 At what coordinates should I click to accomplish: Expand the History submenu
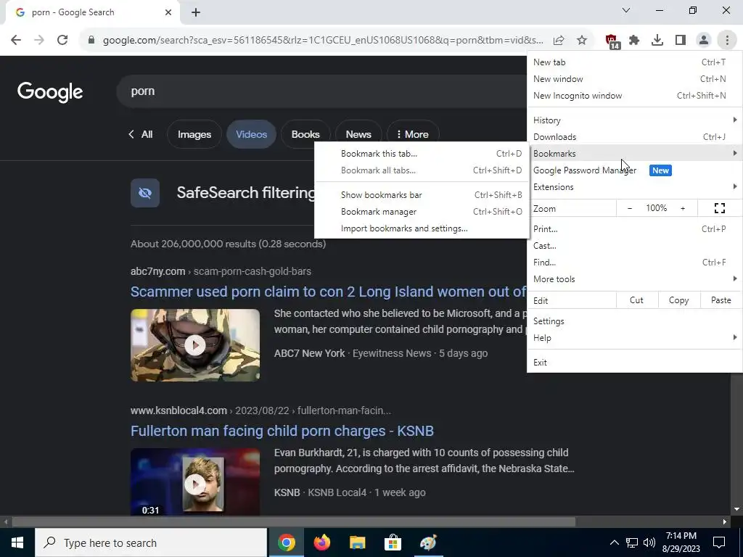(x=634, y=120)
